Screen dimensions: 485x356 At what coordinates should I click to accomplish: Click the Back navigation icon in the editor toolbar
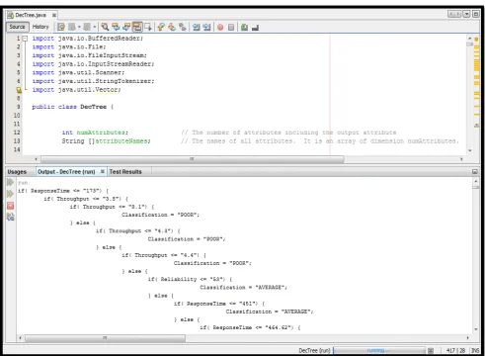(x=72, y=27)
